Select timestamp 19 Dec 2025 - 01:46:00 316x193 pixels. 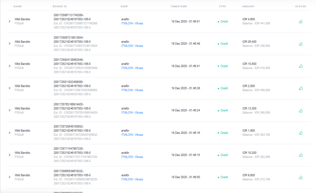point(185,177)
